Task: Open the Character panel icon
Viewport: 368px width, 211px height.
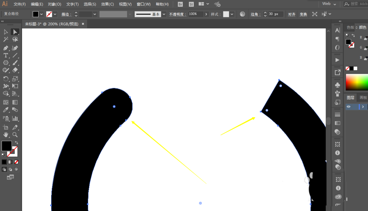Action: (337, 30)
